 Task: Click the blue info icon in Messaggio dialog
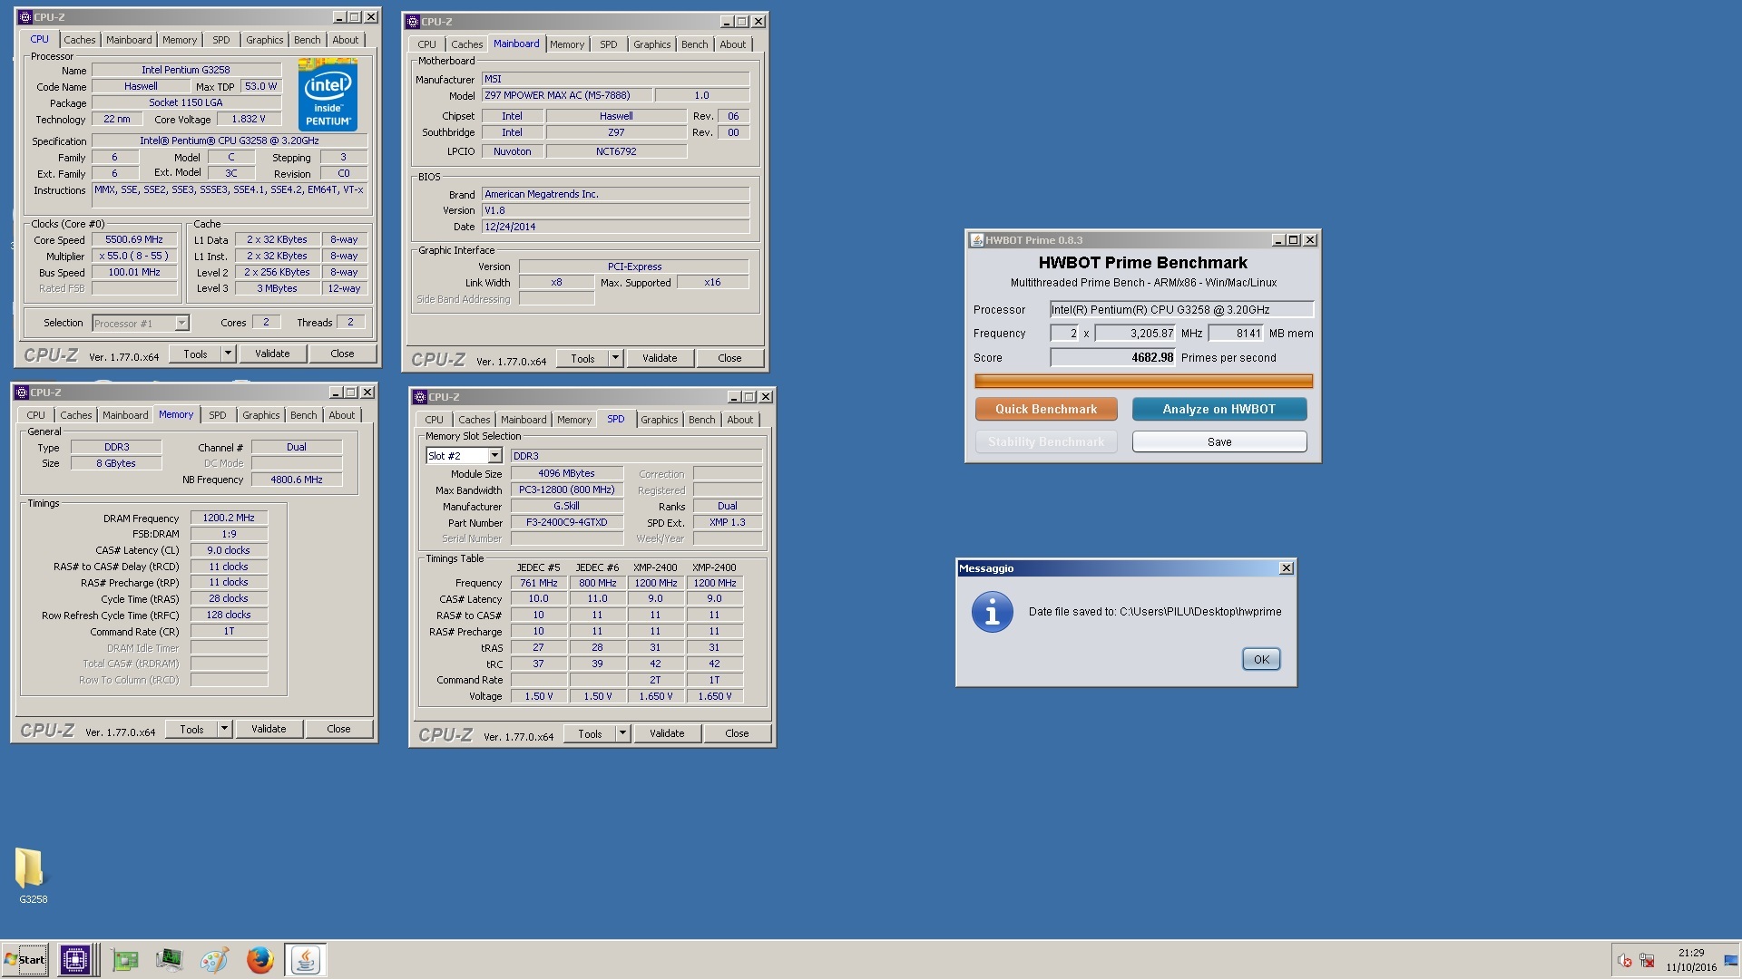click(992, 613)
